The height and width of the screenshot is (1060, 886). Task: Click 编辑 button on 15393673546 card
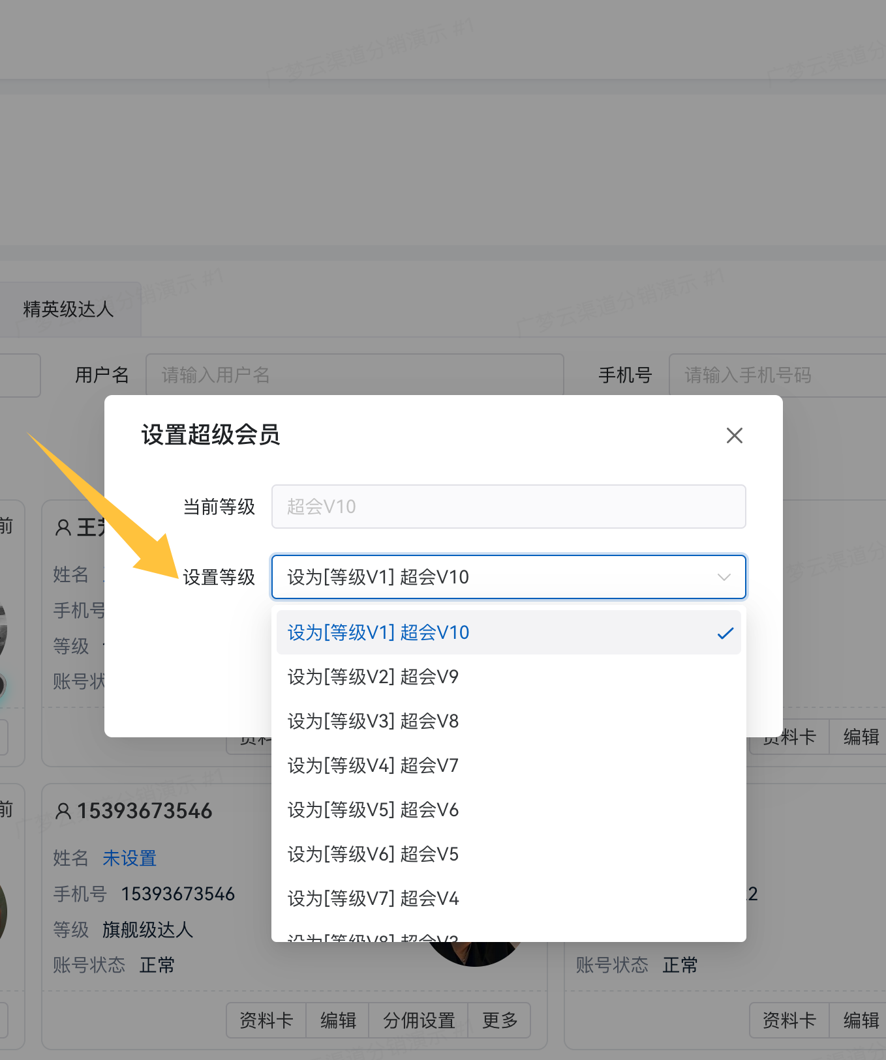click(338, 1020)
